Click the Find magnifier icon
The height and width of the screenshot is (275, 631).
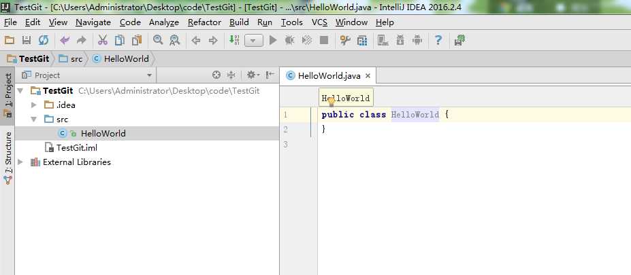point(158,40)
